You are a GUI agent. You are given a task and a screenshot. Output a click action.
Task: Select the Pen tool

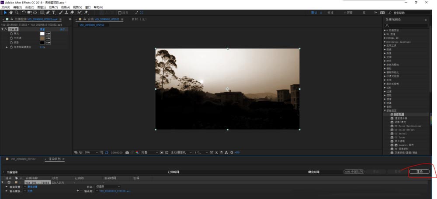coord(48,13)
